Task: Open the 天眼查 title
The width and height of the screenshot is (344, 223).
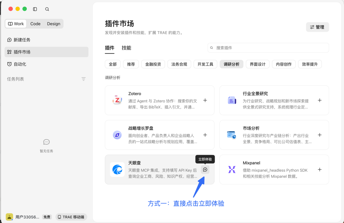Action: 135,163
